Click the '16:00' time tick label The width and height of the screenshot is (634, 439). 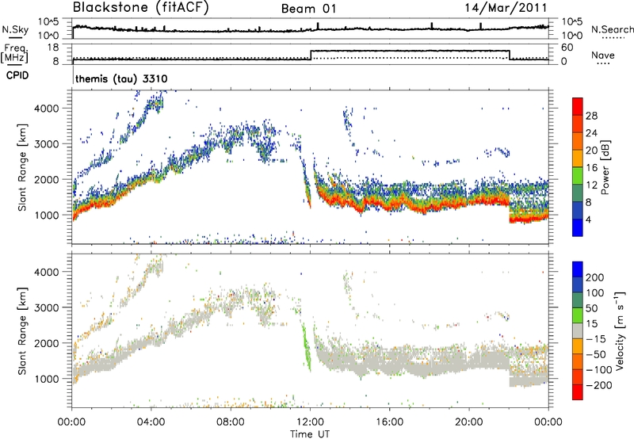click(389, 422)
